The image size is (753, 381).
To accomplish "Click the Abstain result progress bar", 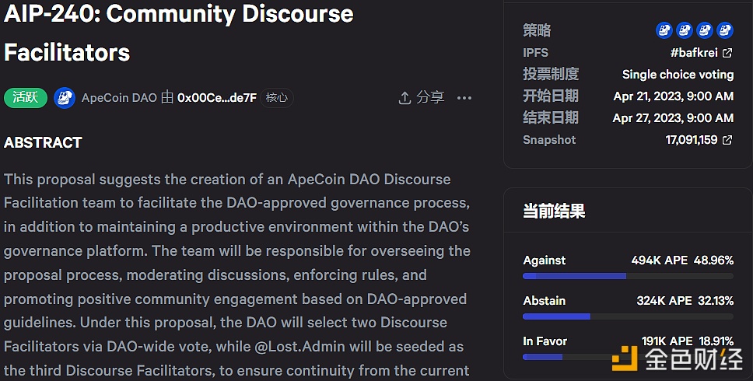I will click(x=628, y=316).
